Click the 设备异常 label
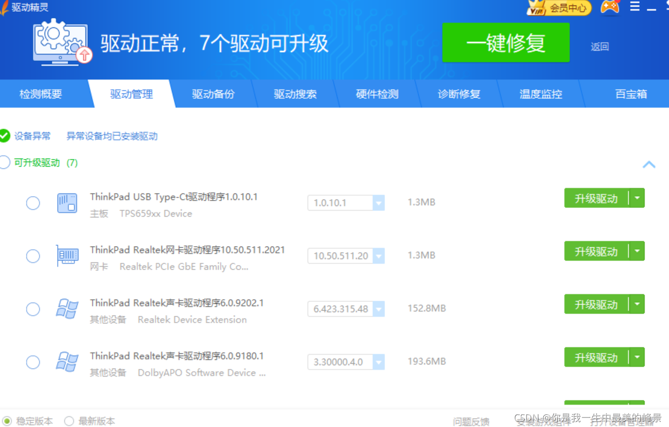The image size is (669, 427). [x=32, y=136]
